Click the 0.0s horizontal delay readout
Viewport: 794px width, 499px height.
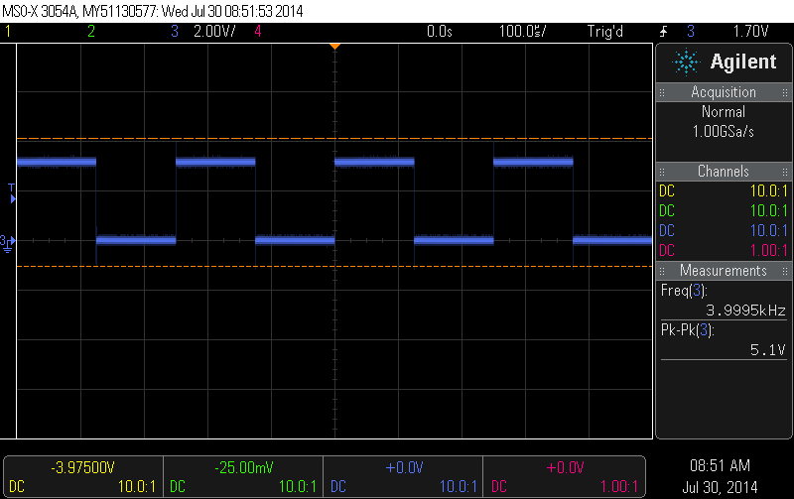439,32
